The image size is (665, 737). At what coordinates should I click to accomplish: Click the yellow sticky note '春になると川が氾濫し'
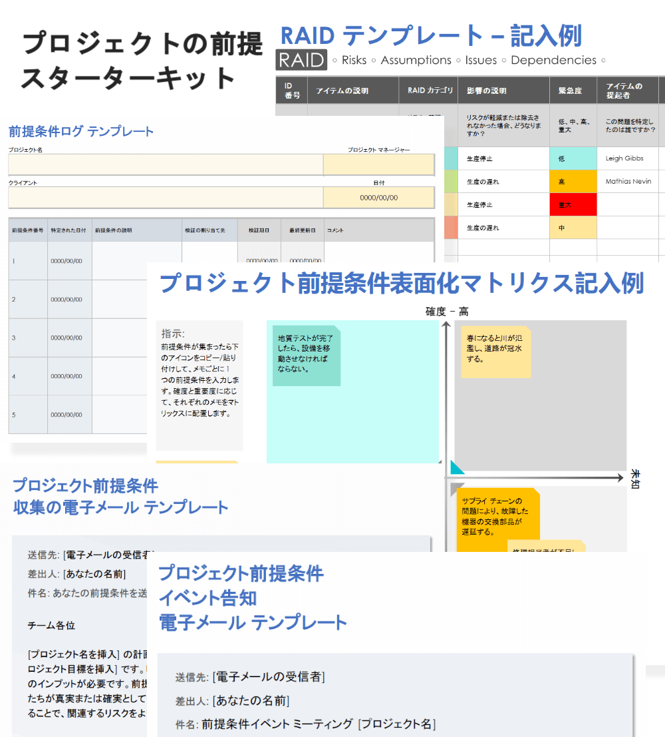point(496,352)
